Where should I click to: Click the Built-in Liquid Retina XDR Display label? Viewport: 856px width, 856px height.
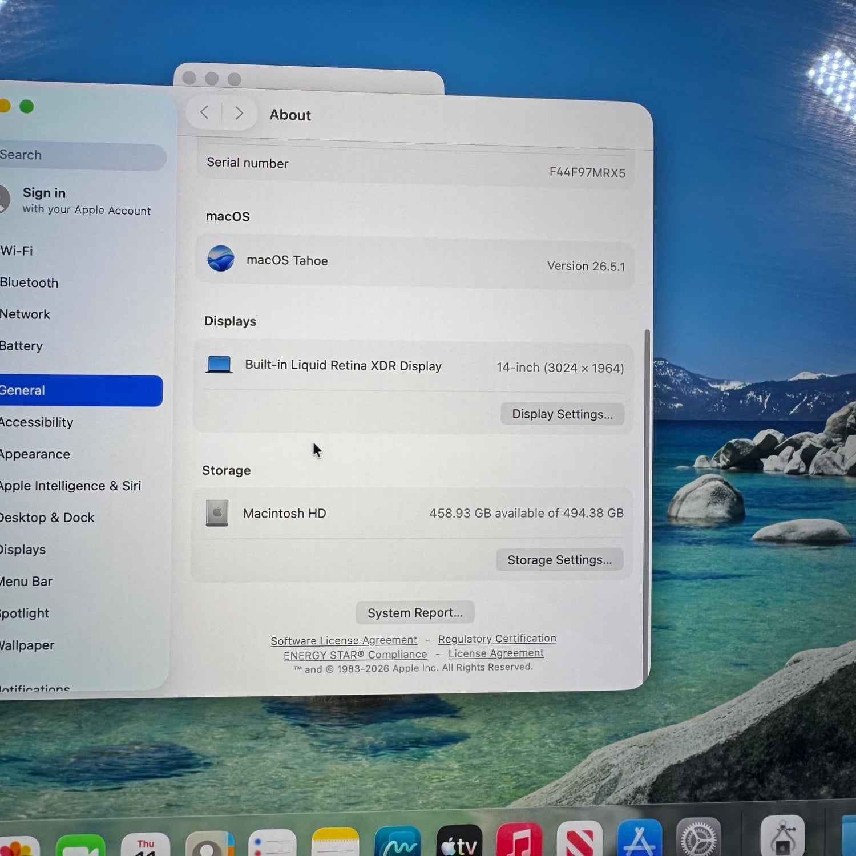(x=343, y=365)
